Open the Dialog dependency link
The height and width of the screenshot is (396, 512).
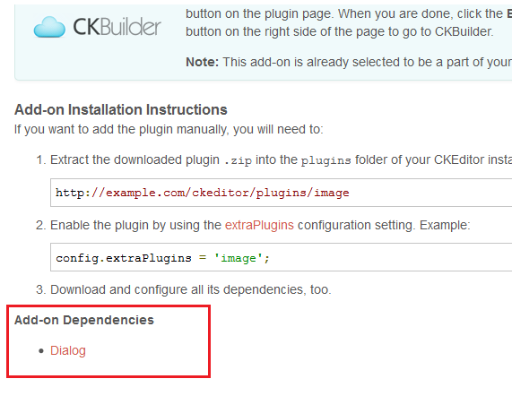[68, 350]
